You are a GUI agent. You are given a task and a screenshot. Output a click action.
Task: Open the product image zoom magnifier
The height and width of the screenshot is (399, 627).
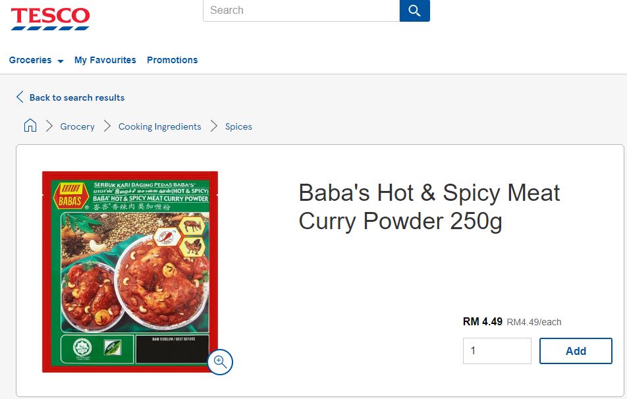(220, 361)
